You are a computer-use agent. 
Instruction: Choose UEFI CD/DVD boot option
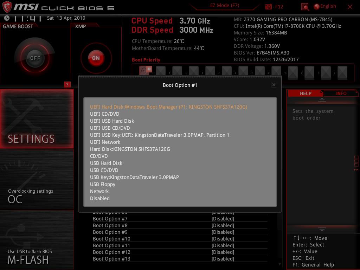[x=104, y=114]
